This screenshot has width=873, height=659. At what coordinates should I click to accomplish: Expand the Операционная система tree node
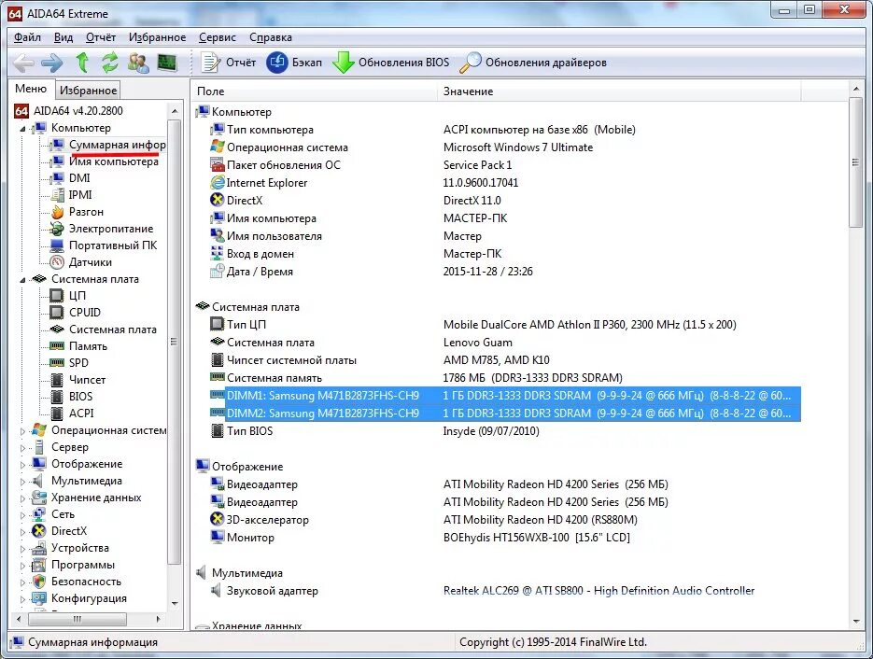coord(22,431)
